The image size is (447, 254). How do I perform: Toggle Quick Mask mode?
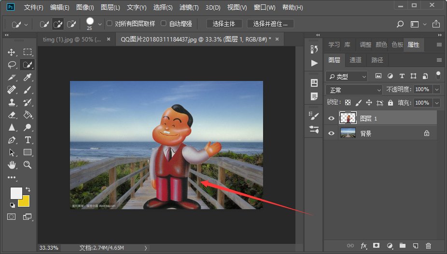pos(12,217)
